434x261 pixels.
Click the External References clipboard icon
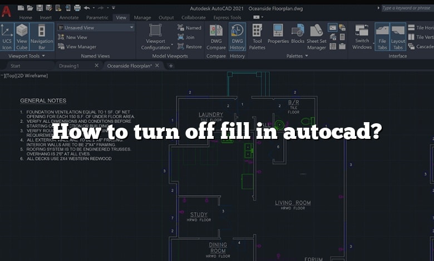click(x=342, y=47)
